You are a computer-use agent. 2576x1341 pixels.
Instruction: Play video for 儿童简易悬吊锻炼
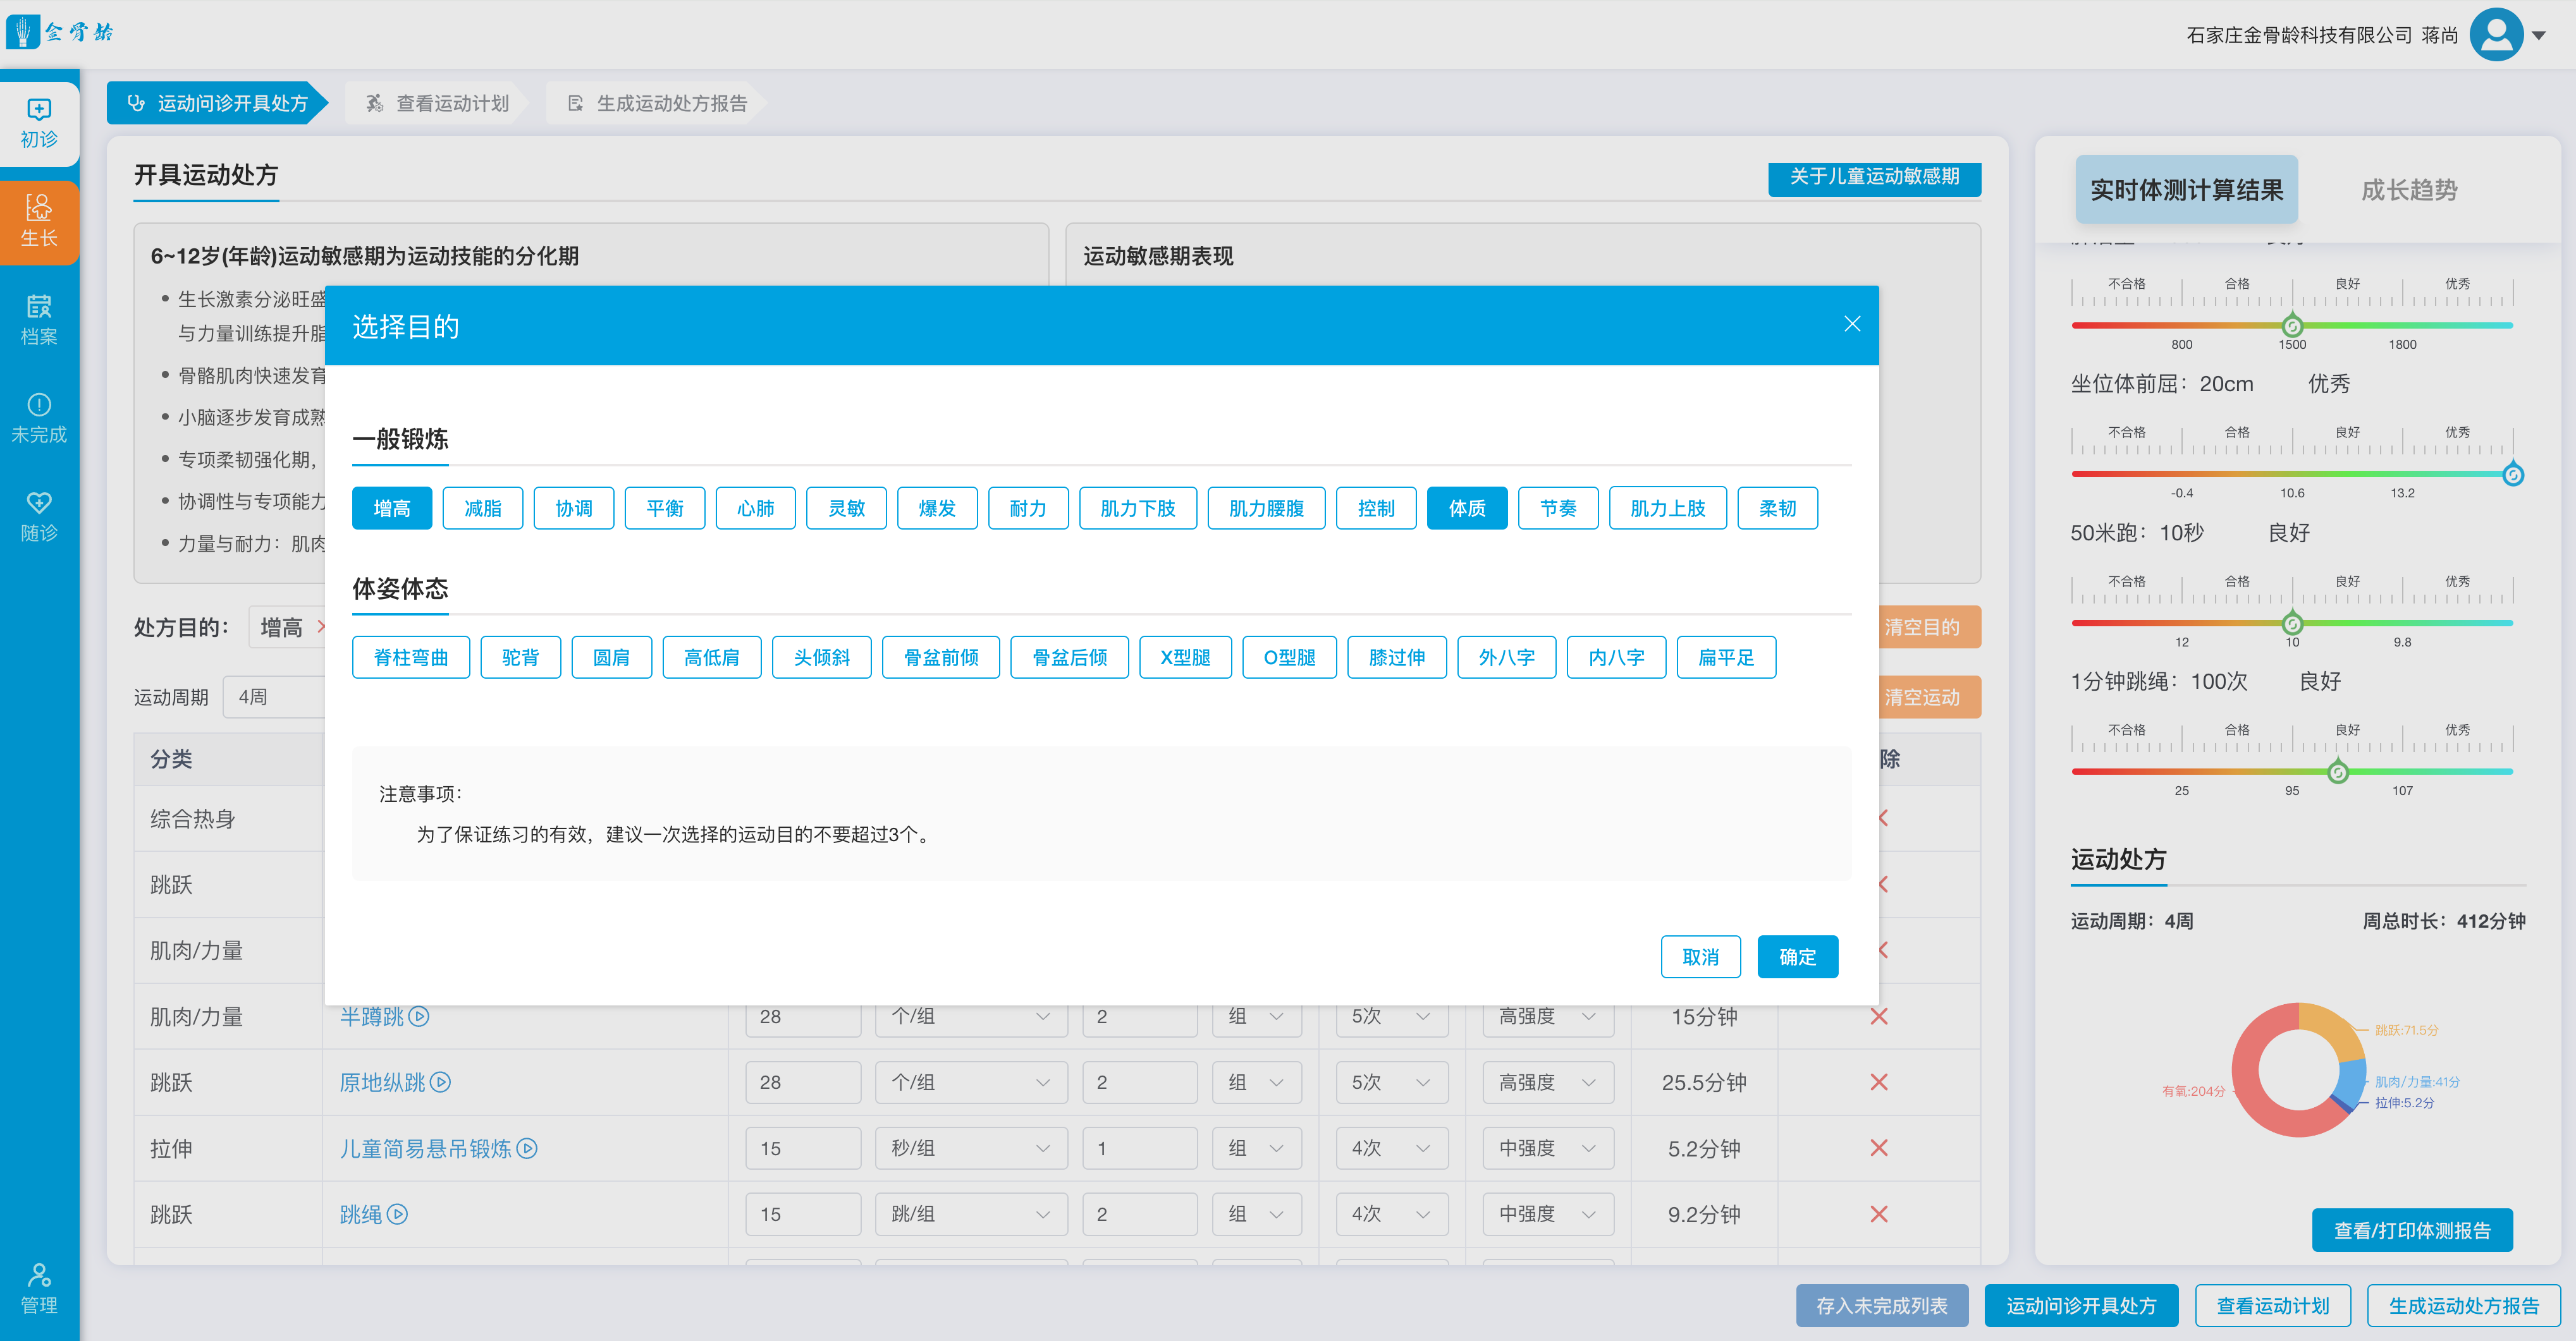click(527, 1148)
